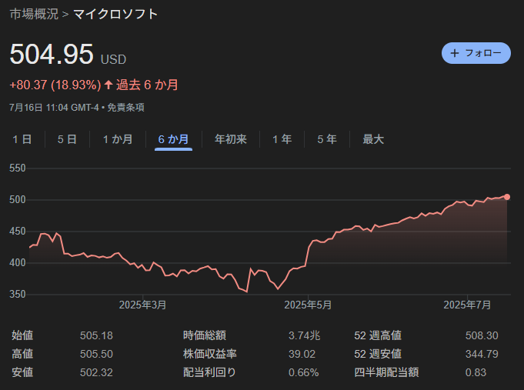Click the plus icon in follow button
Image resolution: width=524 pixels, height=390 pixels.
(x=455, y=53)
